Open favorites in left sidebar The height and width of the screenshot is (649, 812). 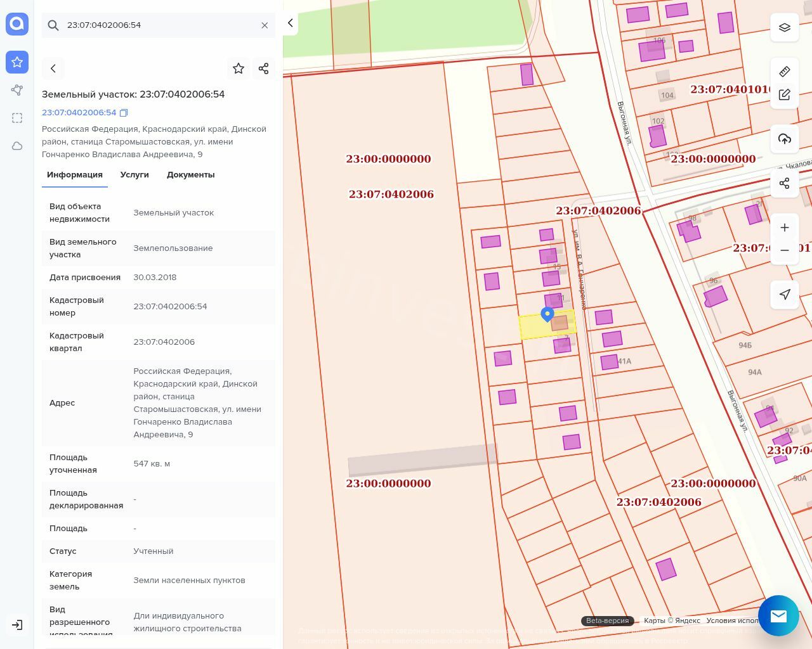(17, 62)
